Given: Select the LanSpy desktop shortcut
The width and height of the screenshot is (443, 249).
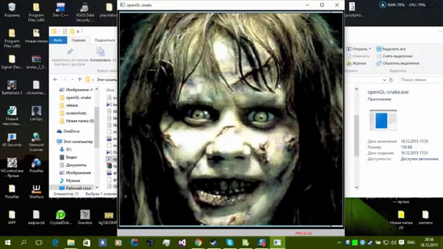Looking at the screenshot, I should (36, 113).
